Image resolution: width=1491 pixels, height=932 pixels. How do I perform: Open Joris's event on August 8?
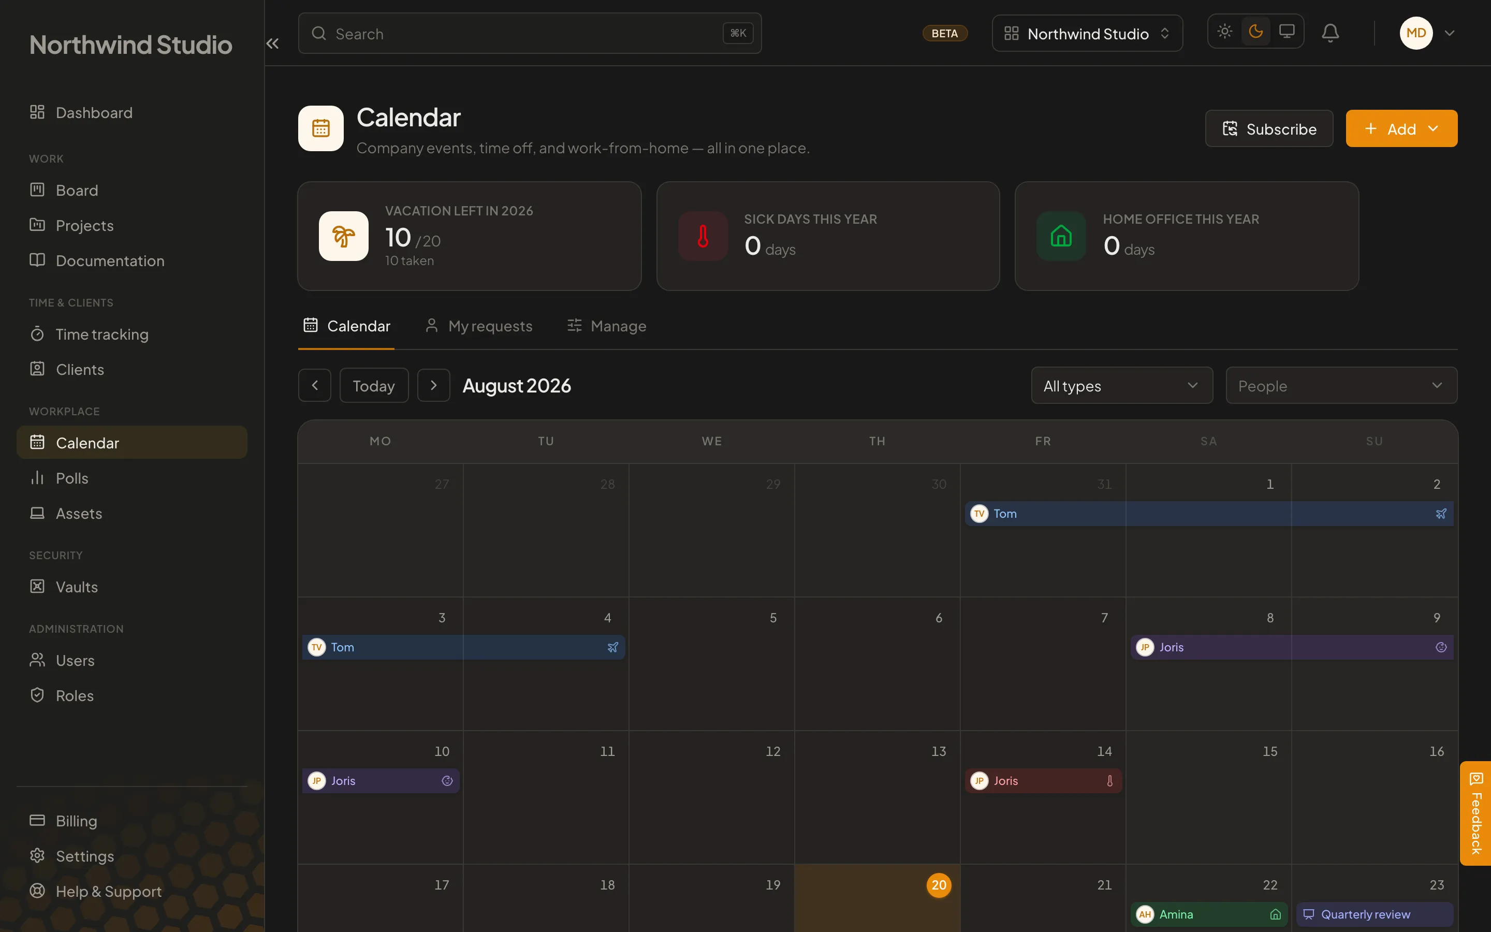point(1292,647)
